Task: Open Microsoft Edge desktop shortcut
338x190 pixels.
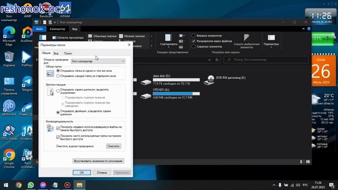Action: pos(9,36)
